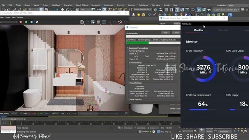Click the Set Key button
The width and height of the screenshot is (249, 140).
[209, 131]
